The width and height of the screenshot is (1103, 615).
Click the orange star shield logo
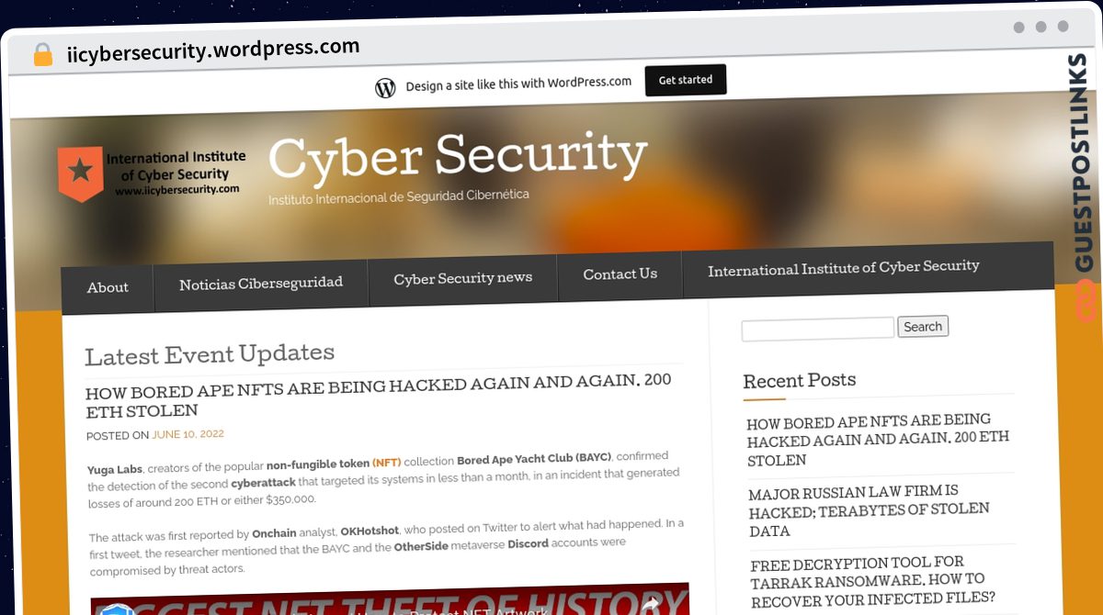click(x=81, y=173)
